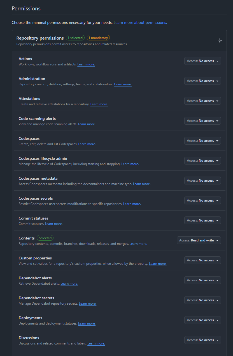
Task: Click the 1 mandatory badge
Action: click(x=98, y=38)
